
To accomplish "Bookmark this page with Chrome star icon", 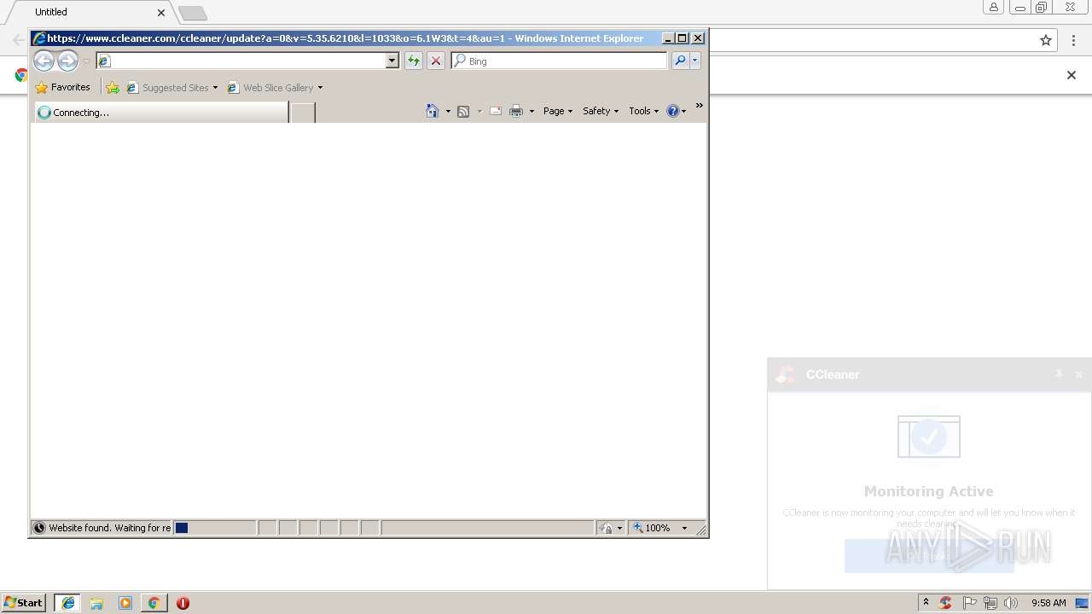I will pos(1046,40).
